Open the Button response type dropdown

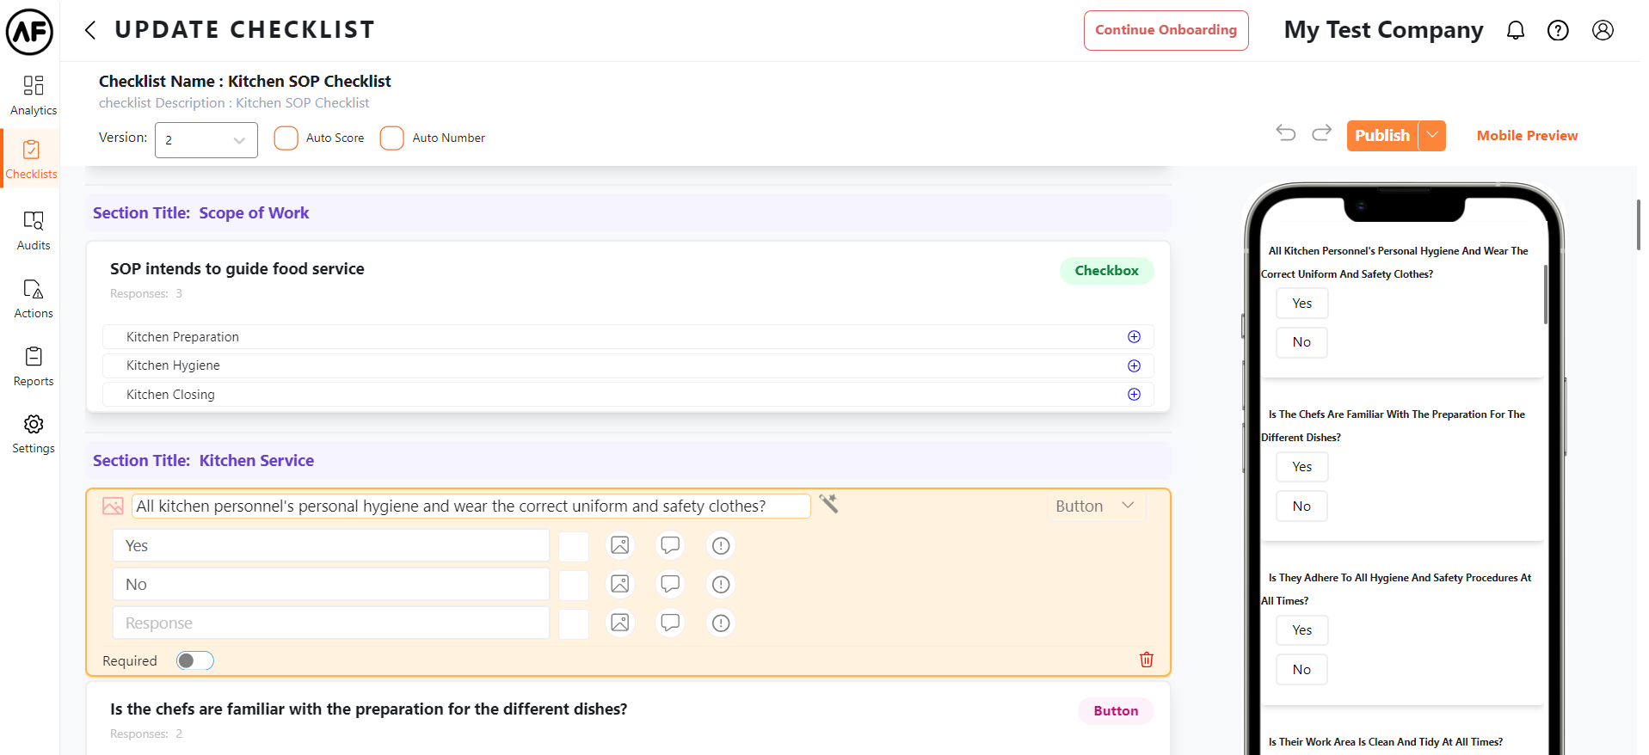tap(1095, 506)
